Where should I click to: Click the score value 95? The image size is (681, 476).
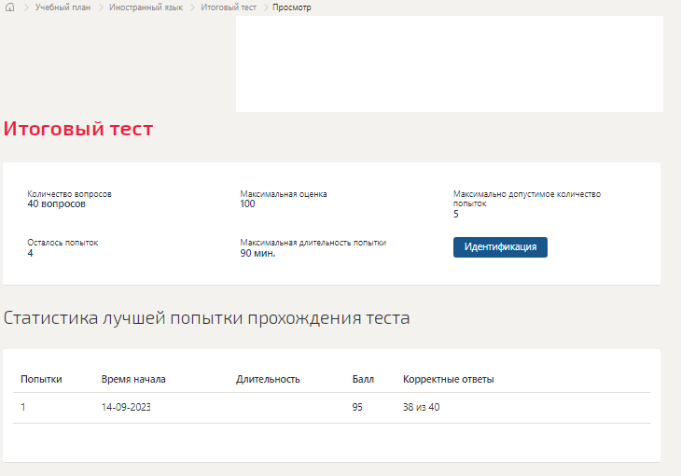[357, 407]
